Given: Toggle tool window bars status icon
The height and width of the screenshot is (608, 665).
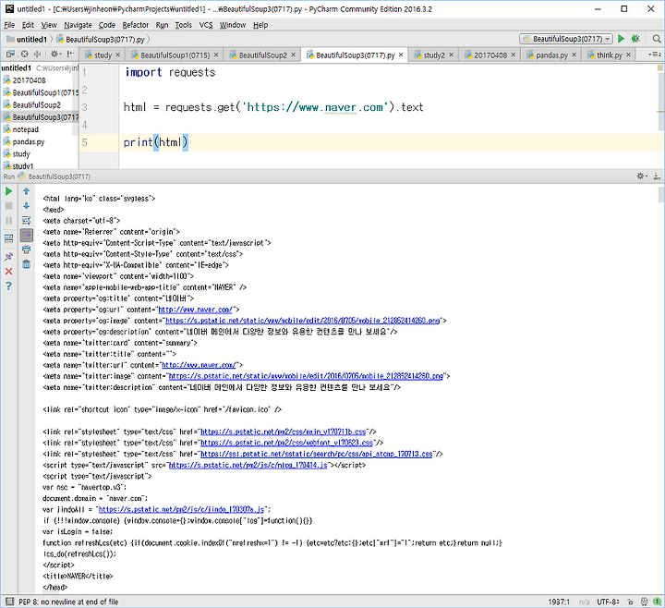Looking at the screenshot, I should pos(9,602).
